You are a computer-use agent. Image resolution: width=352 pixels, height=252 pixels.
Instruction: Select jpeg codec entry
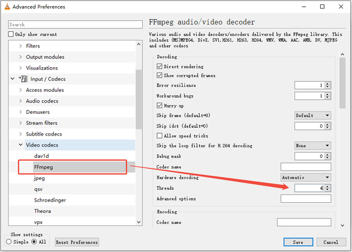(x=39, y=178)
